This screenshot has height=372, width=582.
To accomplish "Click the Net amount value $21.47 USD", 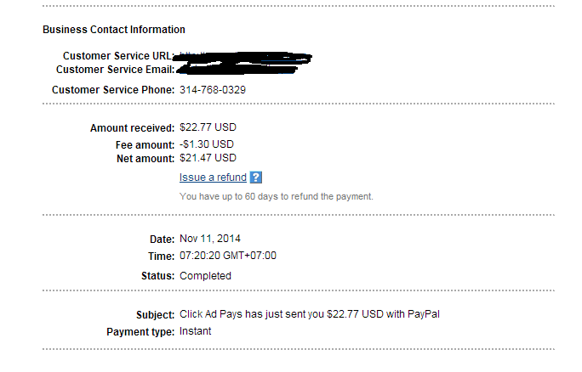I will coord(208,158).
